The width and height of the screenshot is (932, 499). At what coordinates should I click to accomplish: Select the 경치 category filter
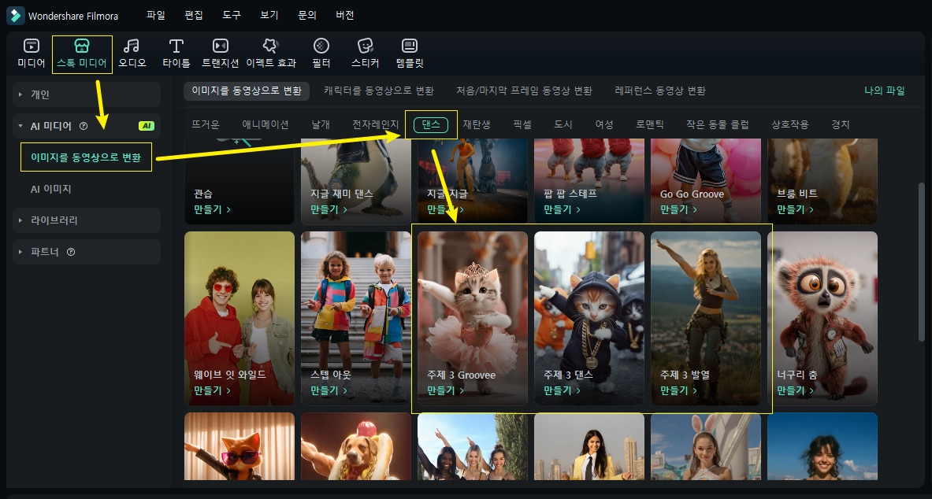pyautogui.click(x=841, y=124)
